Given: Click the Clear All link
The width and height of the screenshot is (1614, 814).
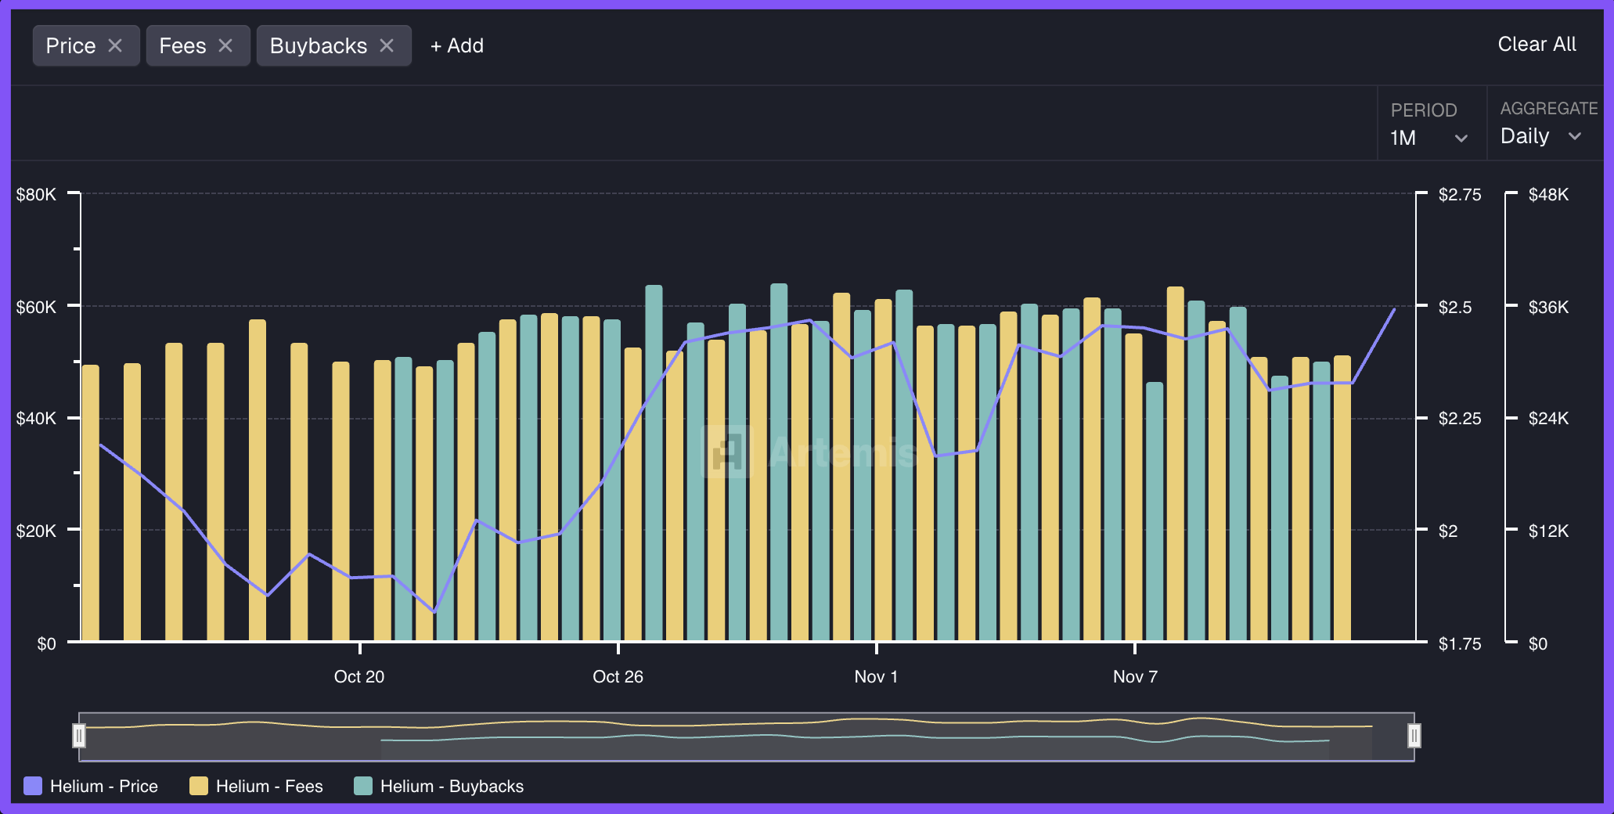Looking at the screenshot, I should pos(1535,44).
